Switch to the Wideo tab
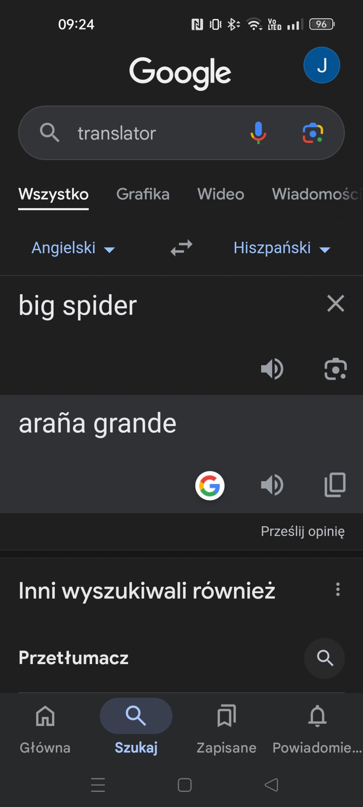Viewport: 363px width, 807px height. point(221,194)
